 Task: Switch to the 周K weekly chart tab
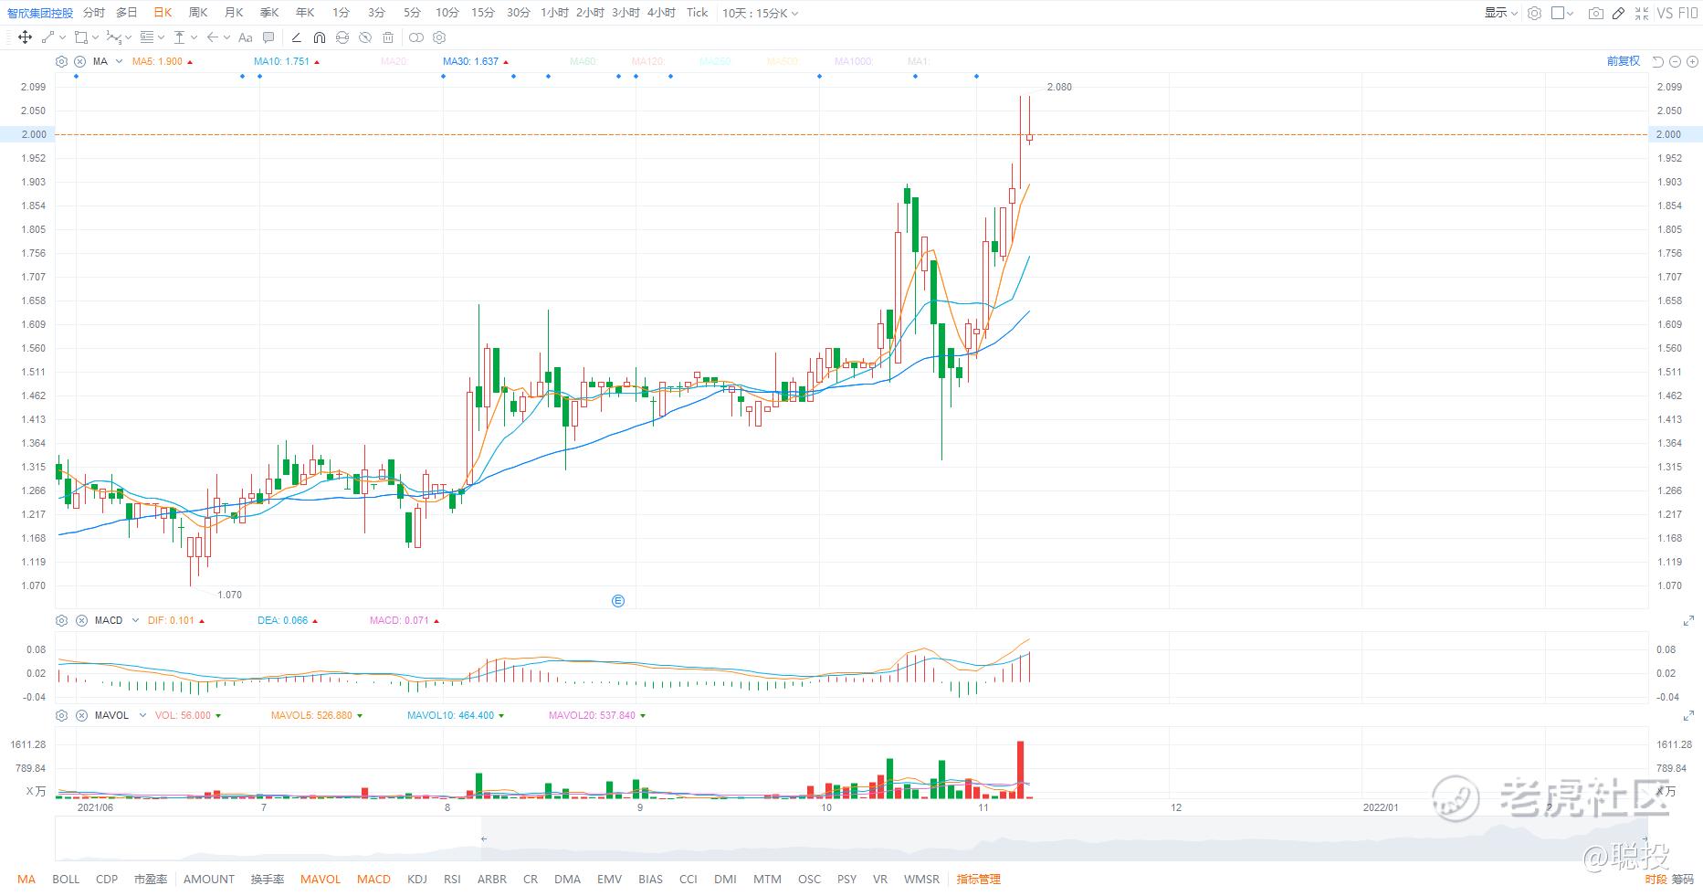click(198, 13)
